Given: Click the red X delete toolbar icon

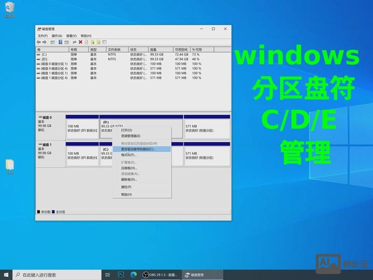Looking at the screenshot, I should click(x=80, y=42).
